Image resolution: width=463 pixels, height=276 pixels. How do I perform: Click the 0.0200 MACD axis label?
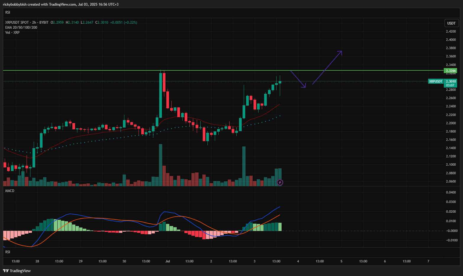pyautogui.click(x=451, y=212)
